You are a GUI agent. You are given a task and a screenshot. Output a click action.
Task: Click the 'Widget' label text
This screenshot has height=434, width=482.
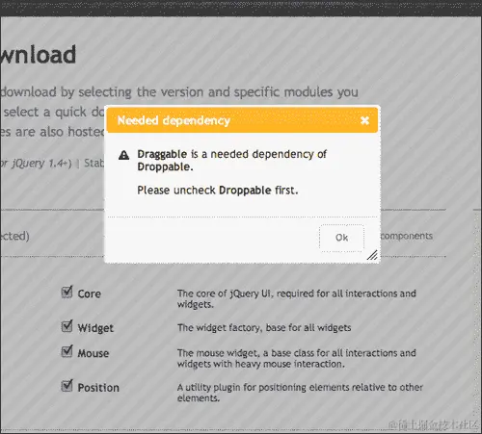coord(95,328)
